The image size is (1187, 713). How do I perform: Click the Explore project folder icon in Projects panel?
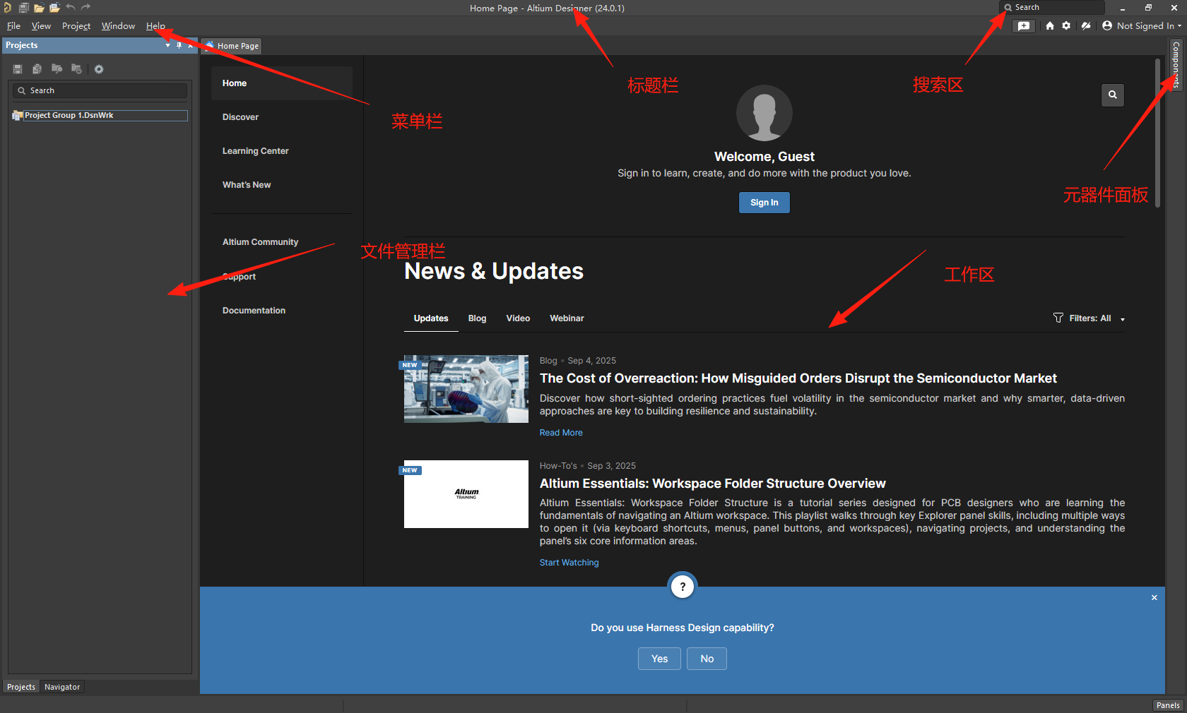pos(57,69)
